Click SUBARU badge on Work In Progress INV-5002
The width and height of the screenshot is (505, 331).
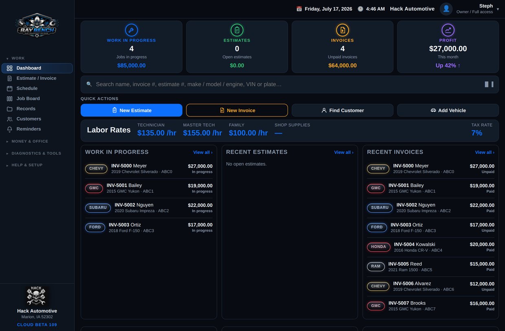(98, 208)
